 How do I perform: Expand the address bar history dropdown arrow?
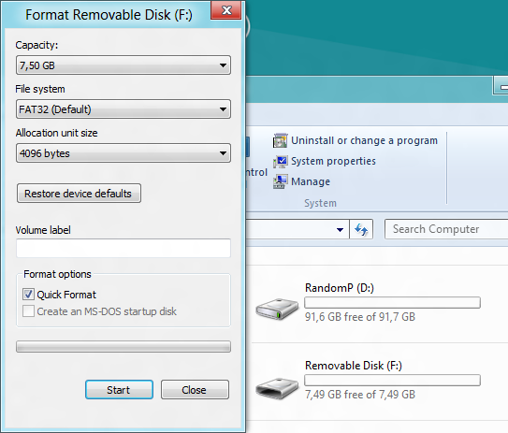340,230
